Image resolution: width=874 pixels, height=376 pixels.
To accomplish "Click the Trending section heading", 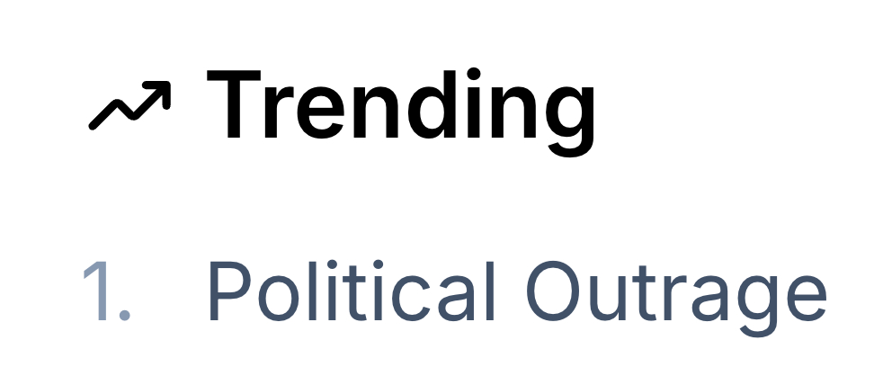I will 400,104.
